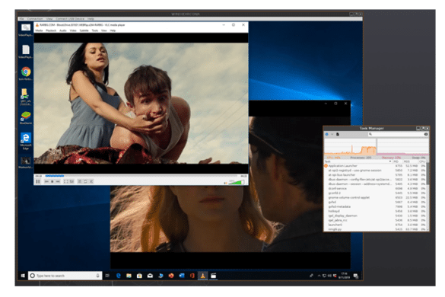Click the 'Type here to search' box
Image resolution: width=445 pixels, height=297 pixels.
pos(65,276)
